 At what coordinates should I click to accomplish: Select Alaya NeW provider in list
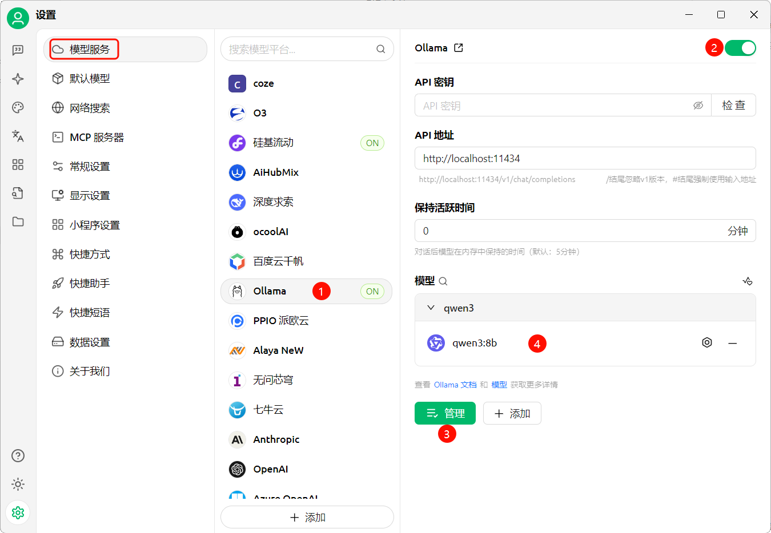(307, 350)
